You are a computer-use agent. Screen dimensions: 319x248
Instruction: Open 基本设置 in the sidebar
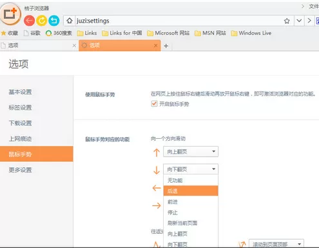point(20,92)
